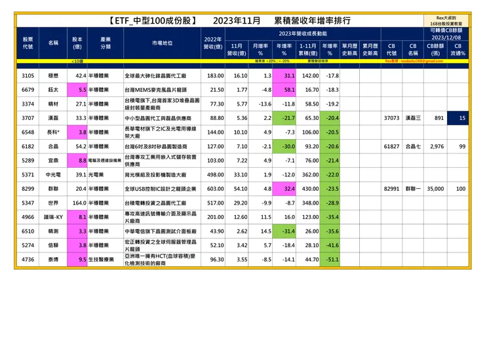
Task: Click stock code 4966
Action: click(28, 217)
